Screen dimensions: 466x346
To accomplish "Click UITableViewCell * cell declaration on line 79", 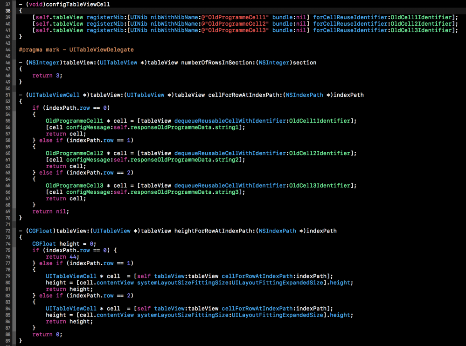I will [x=83, y=276].
